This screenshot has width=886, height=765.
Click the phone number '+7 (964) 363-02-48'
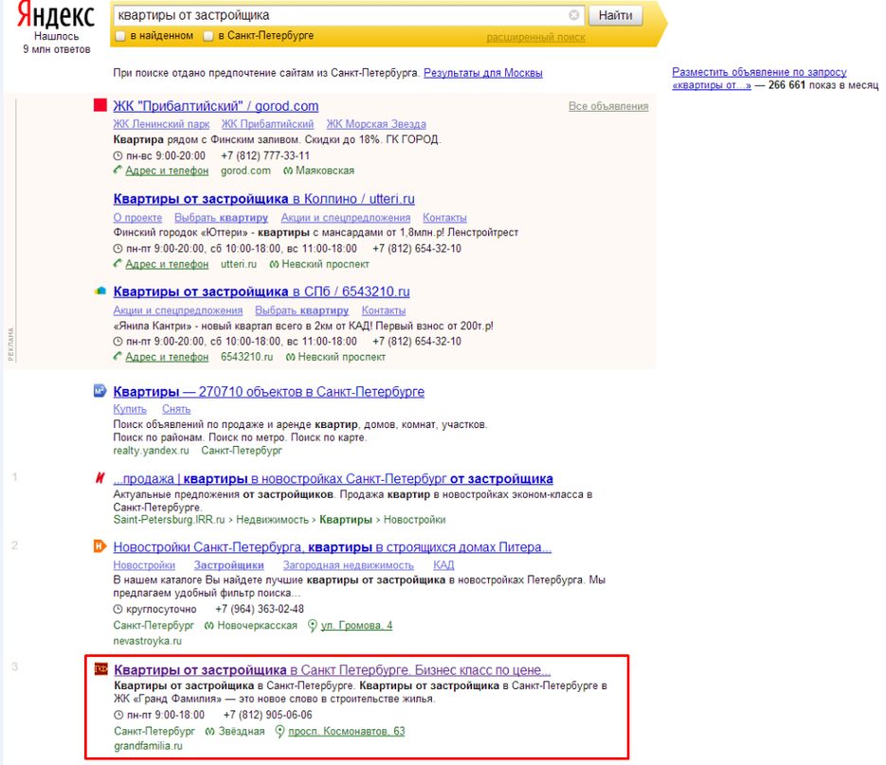(x=260, y=609)
